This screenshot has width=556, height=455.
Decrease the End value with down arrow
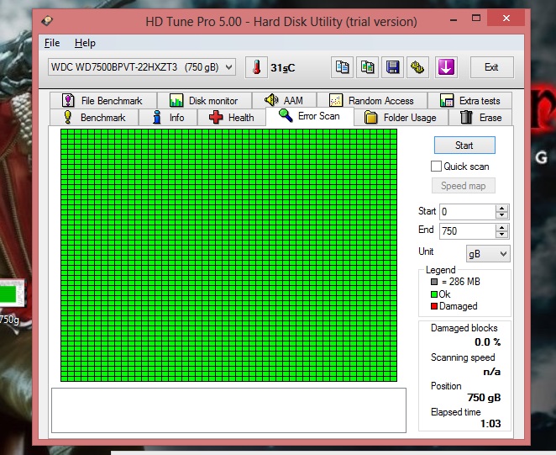502,235
